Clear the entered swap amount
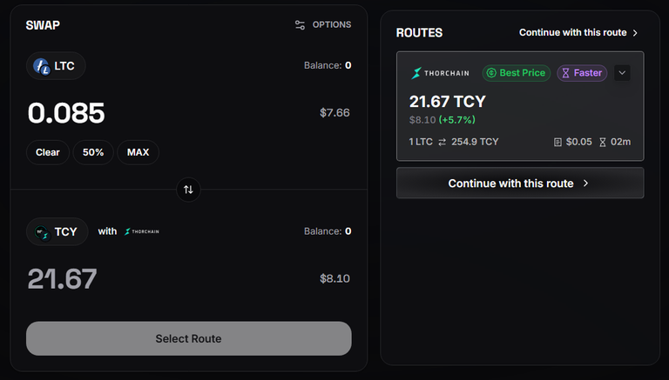669x380 pixels. [x=48, y=152]
